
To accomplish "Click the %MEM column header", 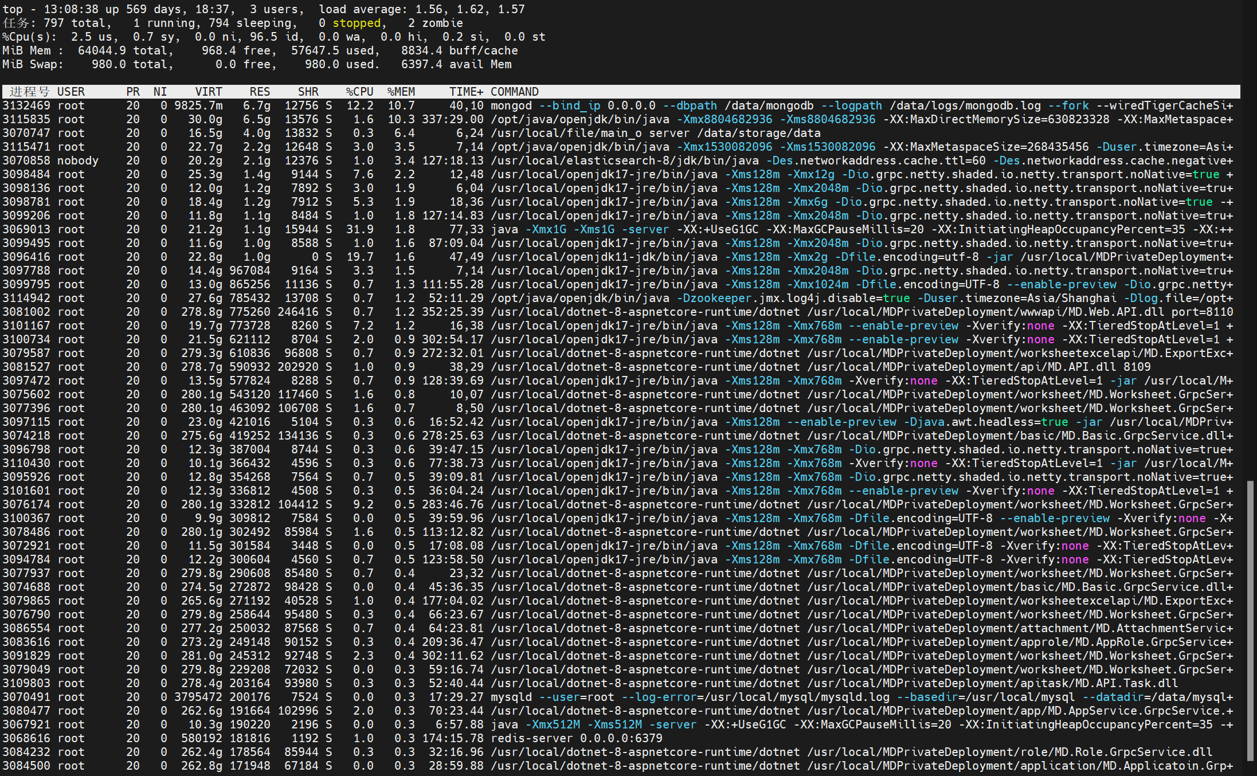I will pyautogui.click(x=401, y=92).
